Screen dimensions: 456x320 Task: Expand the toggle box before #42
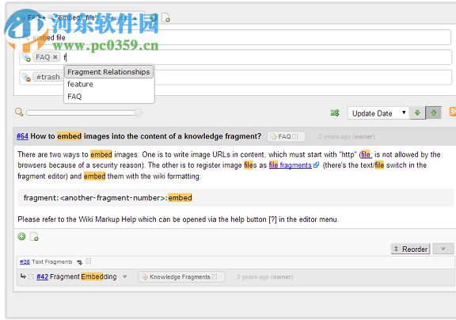pos(31,276)
